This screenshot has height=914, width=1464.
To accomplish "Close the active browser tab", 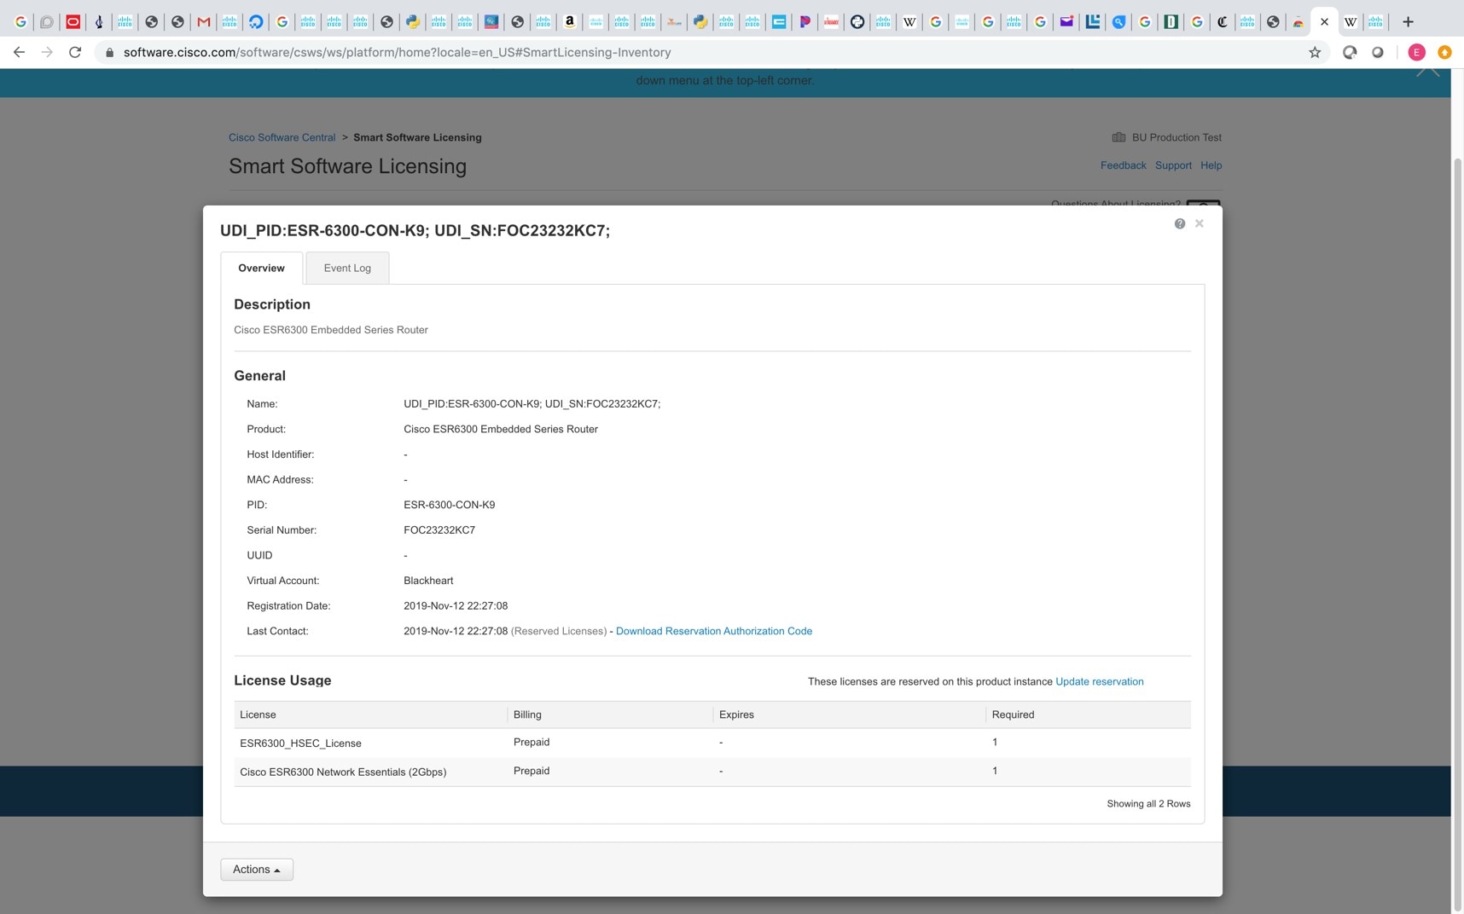I will coord(1324,22).
